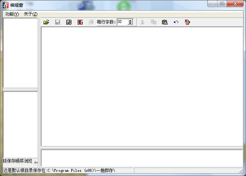Viewport: 246px width, 176px height.
Task: Click the open folder icon in toolbar
Action: click(46, 22)
